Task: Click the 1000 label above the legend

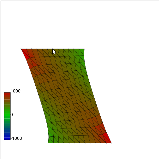Action: click(x=15, y=91)
